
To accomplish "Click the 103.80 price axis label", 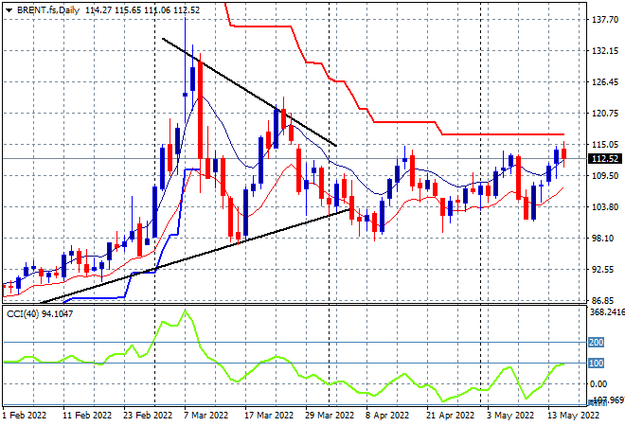I will [605, 206].
